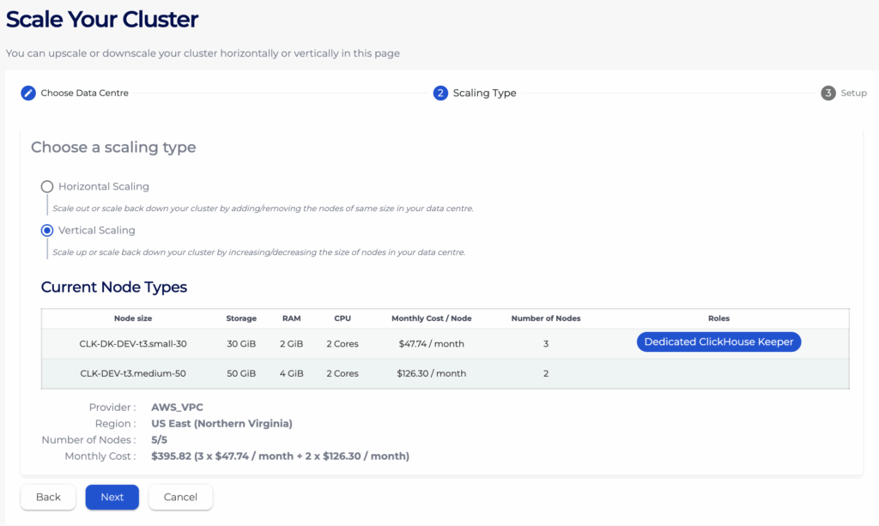Click the Dedicated ClickHouse Keeper role badge
Screen dimensions: 879x526
718,342
